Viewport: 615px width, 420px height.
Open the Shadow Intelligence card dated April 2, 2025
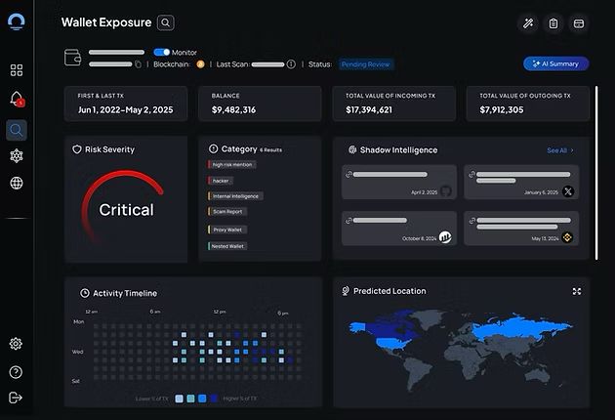(x=399, y=183)
